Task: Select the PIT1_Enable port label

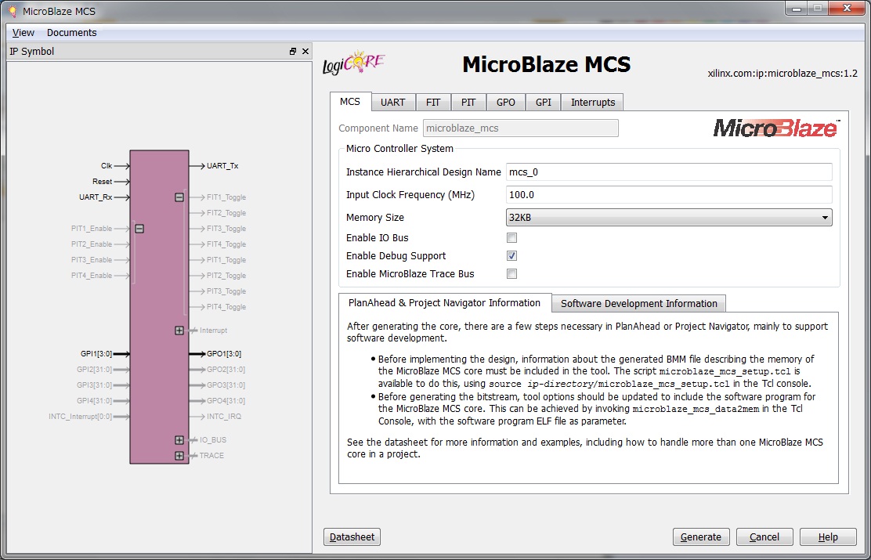Action: (x=92, y=229)
